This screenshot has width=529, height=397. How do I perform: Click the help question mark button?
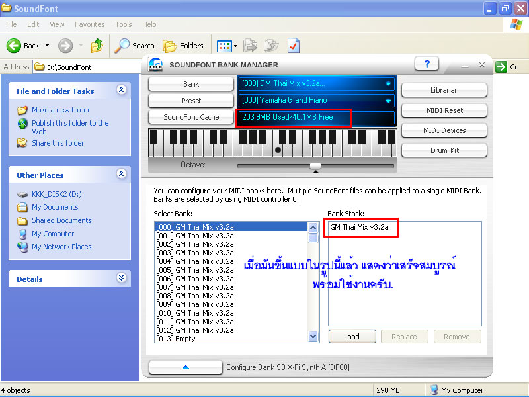427,64
